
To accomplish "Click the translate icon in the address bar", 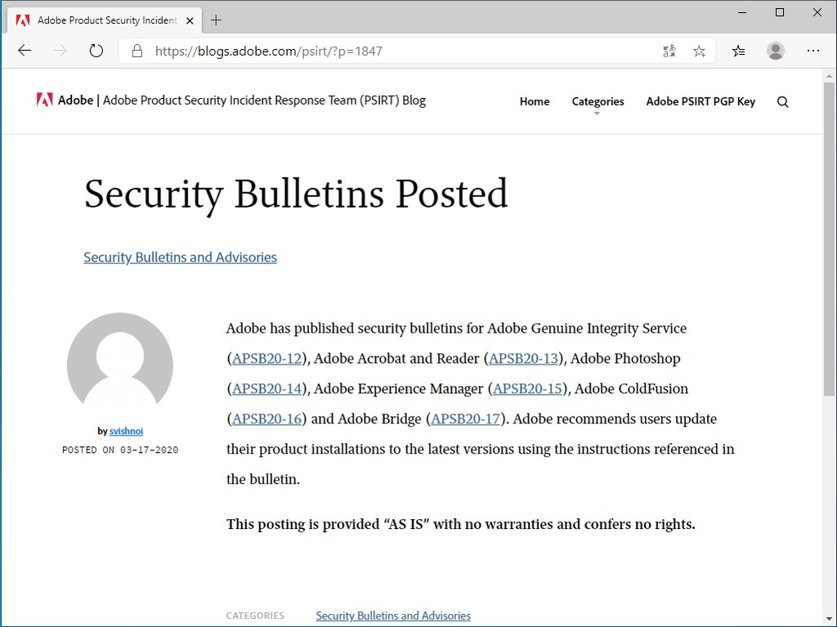I will (x=669, y=50).
